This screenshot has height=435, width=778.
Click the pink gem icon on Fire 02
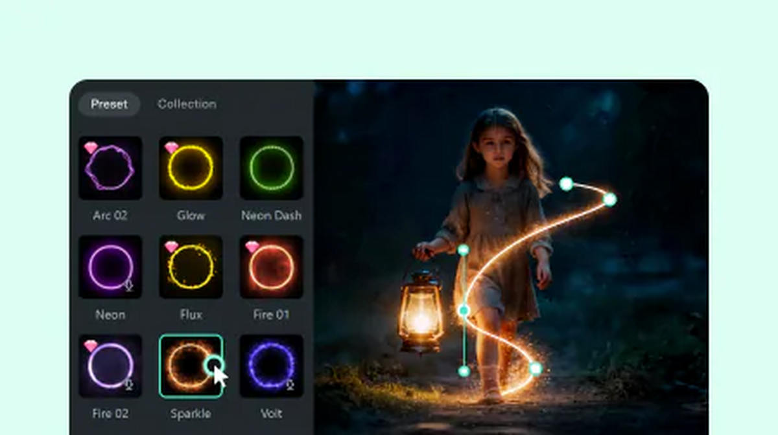pos(91,346)
